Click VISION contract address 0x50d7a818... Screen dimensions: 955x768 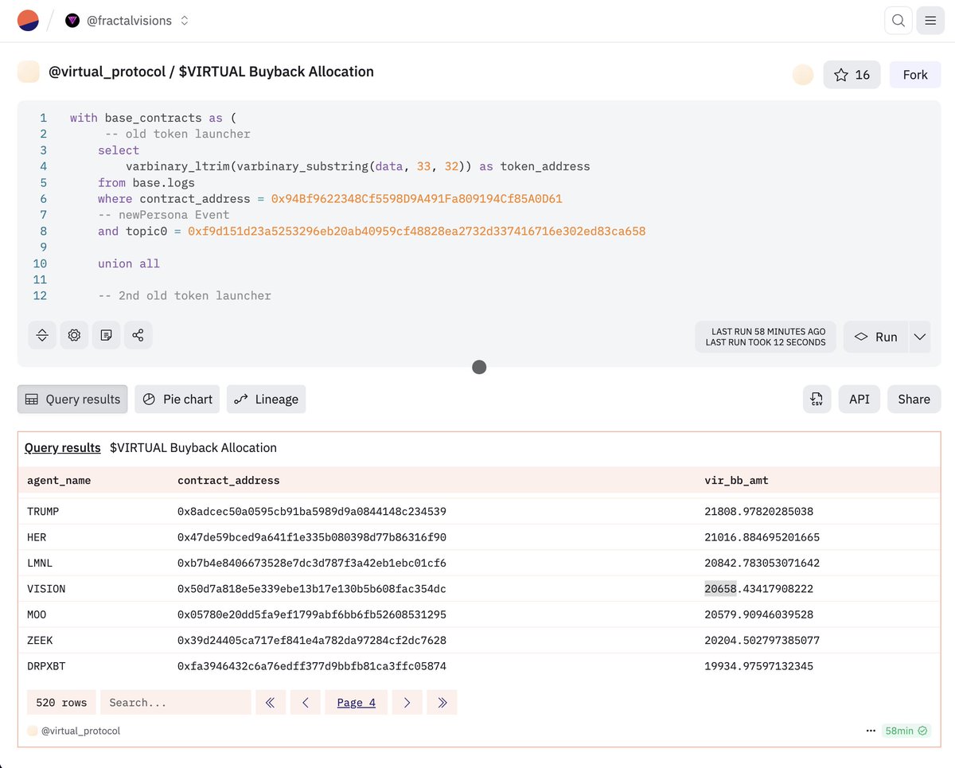click(312, 589)
